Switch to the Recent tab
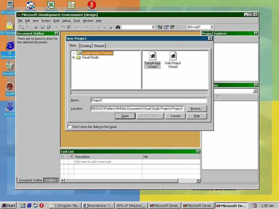The height and width of the screenshot is (209, 279). point(99,46)
